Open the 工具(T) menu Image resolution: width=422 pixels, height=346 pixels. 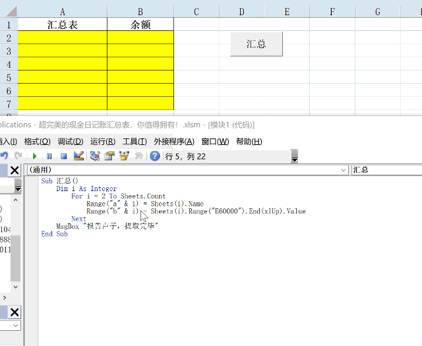(135, 141)
